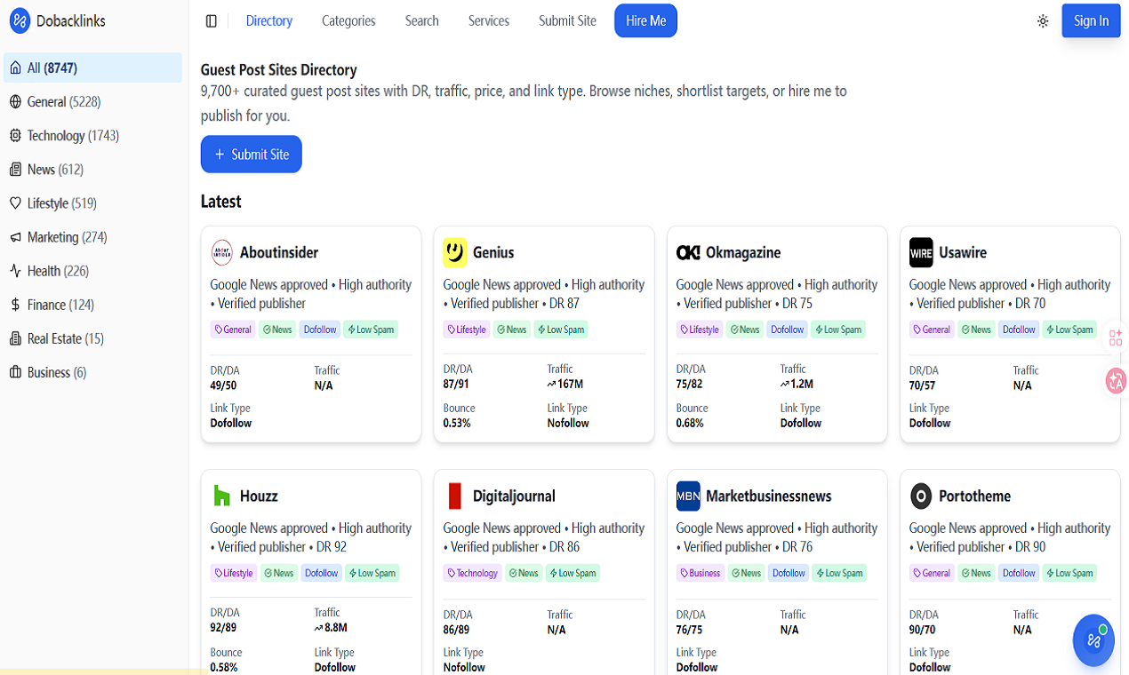Select the Health pulse icon in sidebar
The width and height of the screenshot is (1129, 675).
point(15,270)
